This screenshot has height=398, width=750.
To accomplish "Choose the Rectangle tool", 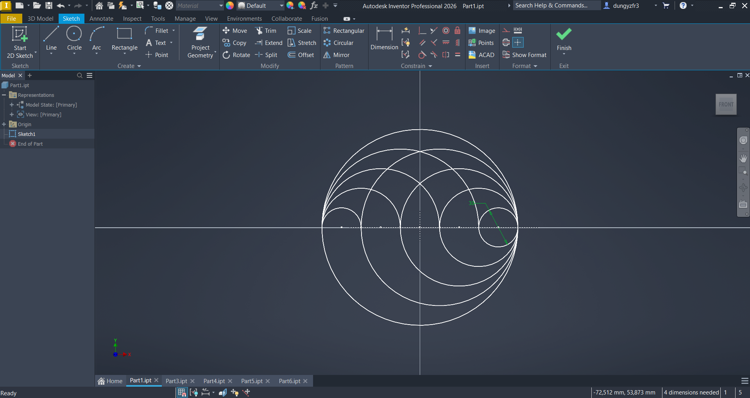I will (124, 38).
